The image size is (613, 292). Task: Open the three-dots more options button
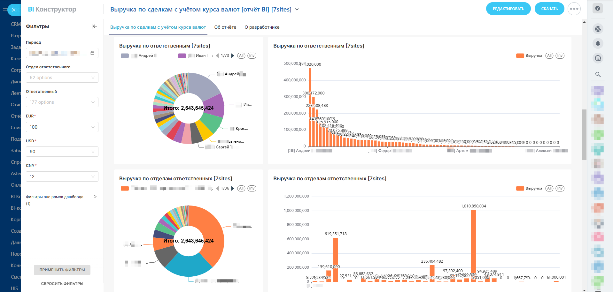(x=574, y=9)
